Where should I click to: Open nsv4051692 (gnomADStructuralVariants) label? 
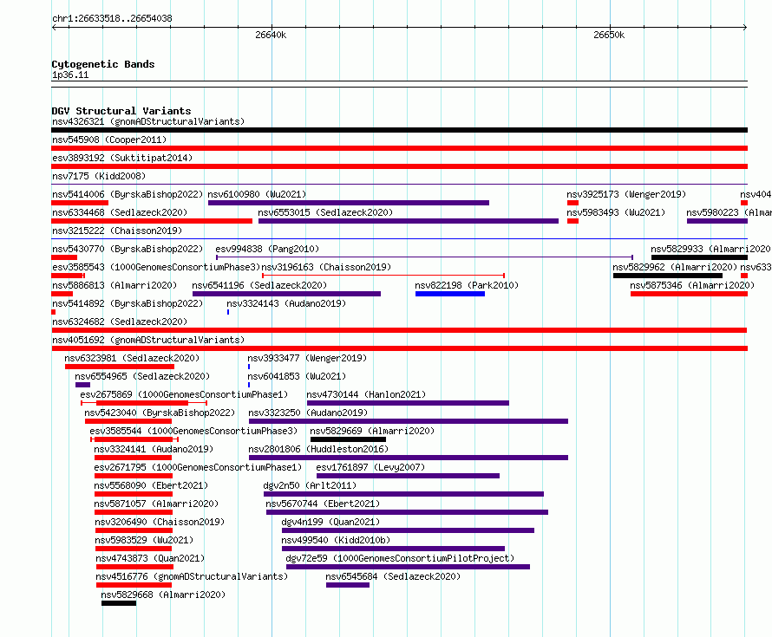[x=148, y=340]
